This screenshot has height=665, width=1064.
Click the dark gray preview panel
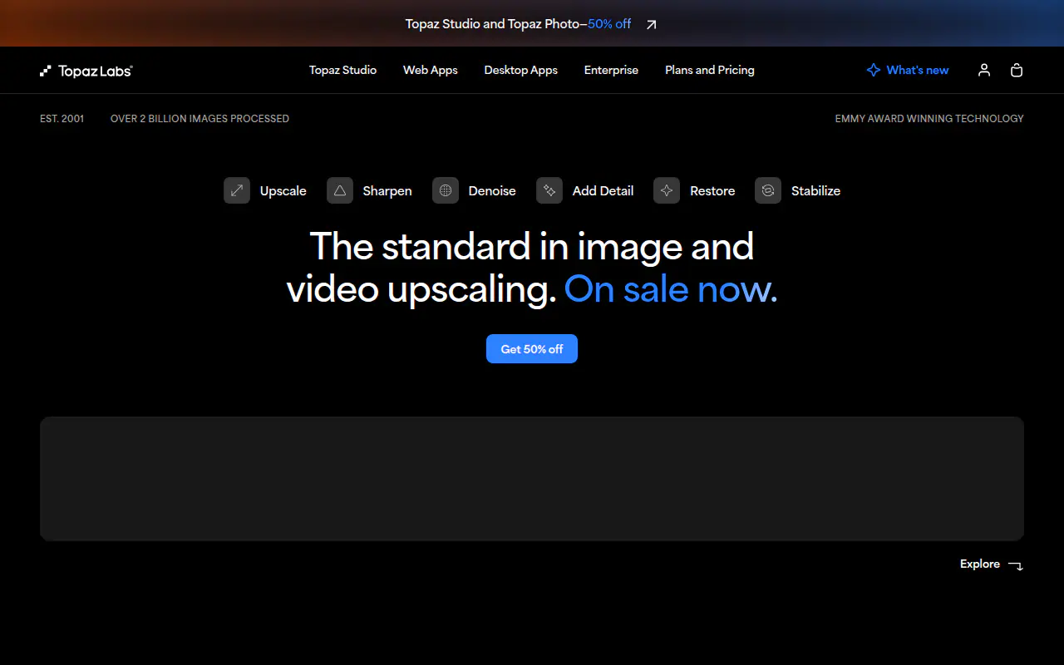click(532, 479)
